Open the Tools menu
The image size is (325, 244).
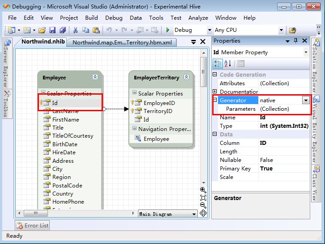pyautogui.click(x=156, y=18)
